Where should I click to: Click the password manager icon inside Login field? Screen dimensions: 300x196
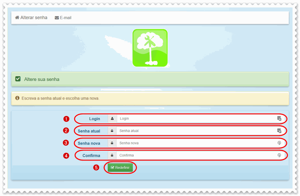click(x=279, y=119)
